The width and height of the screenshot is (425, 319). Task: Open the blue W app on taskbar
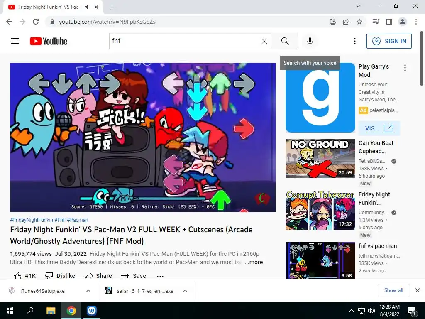(x=92, y=311)
